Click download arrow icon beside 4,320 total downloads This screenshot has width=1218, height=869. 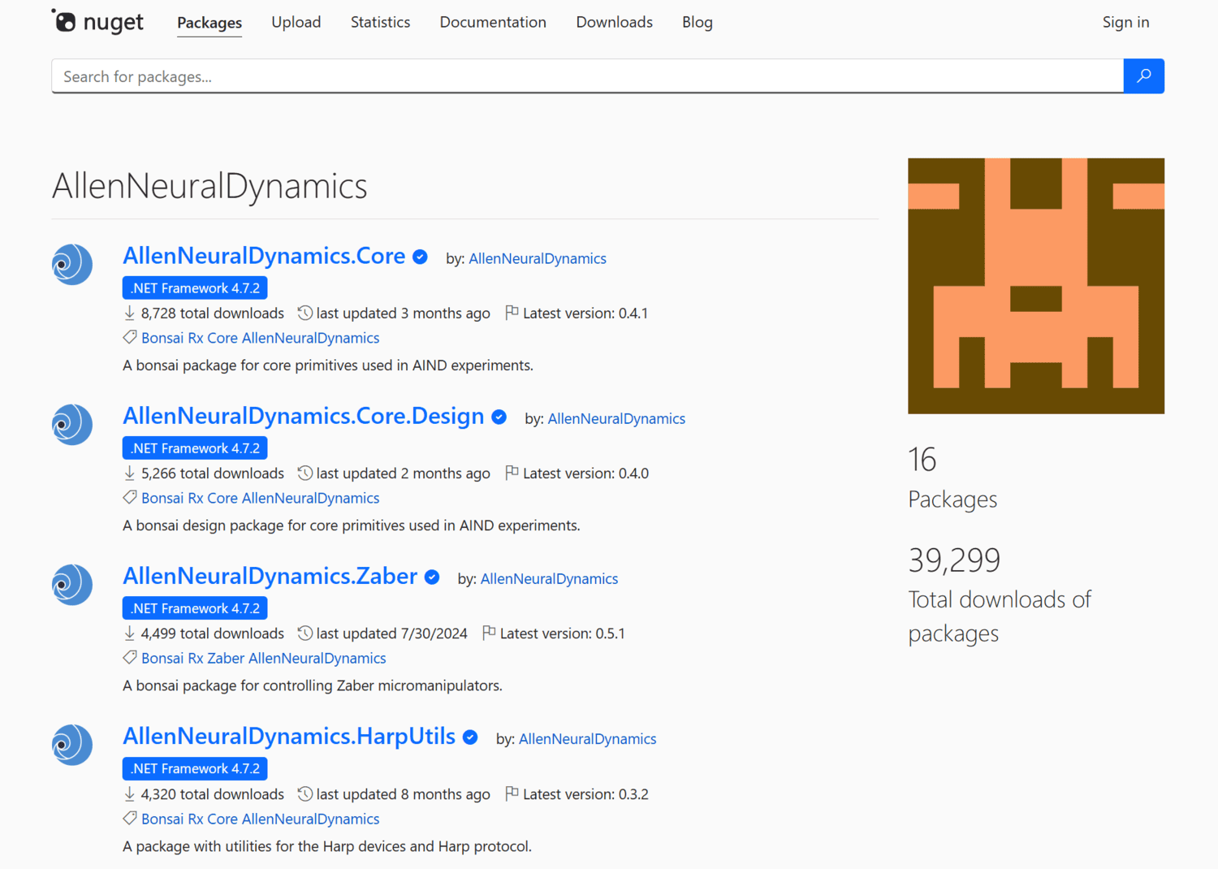point(129,793)
